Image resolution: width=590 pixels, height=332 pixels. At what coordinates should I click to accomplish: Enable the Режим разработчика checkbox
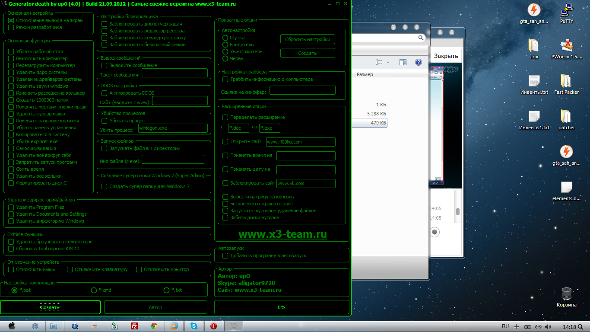click(11, 27)
